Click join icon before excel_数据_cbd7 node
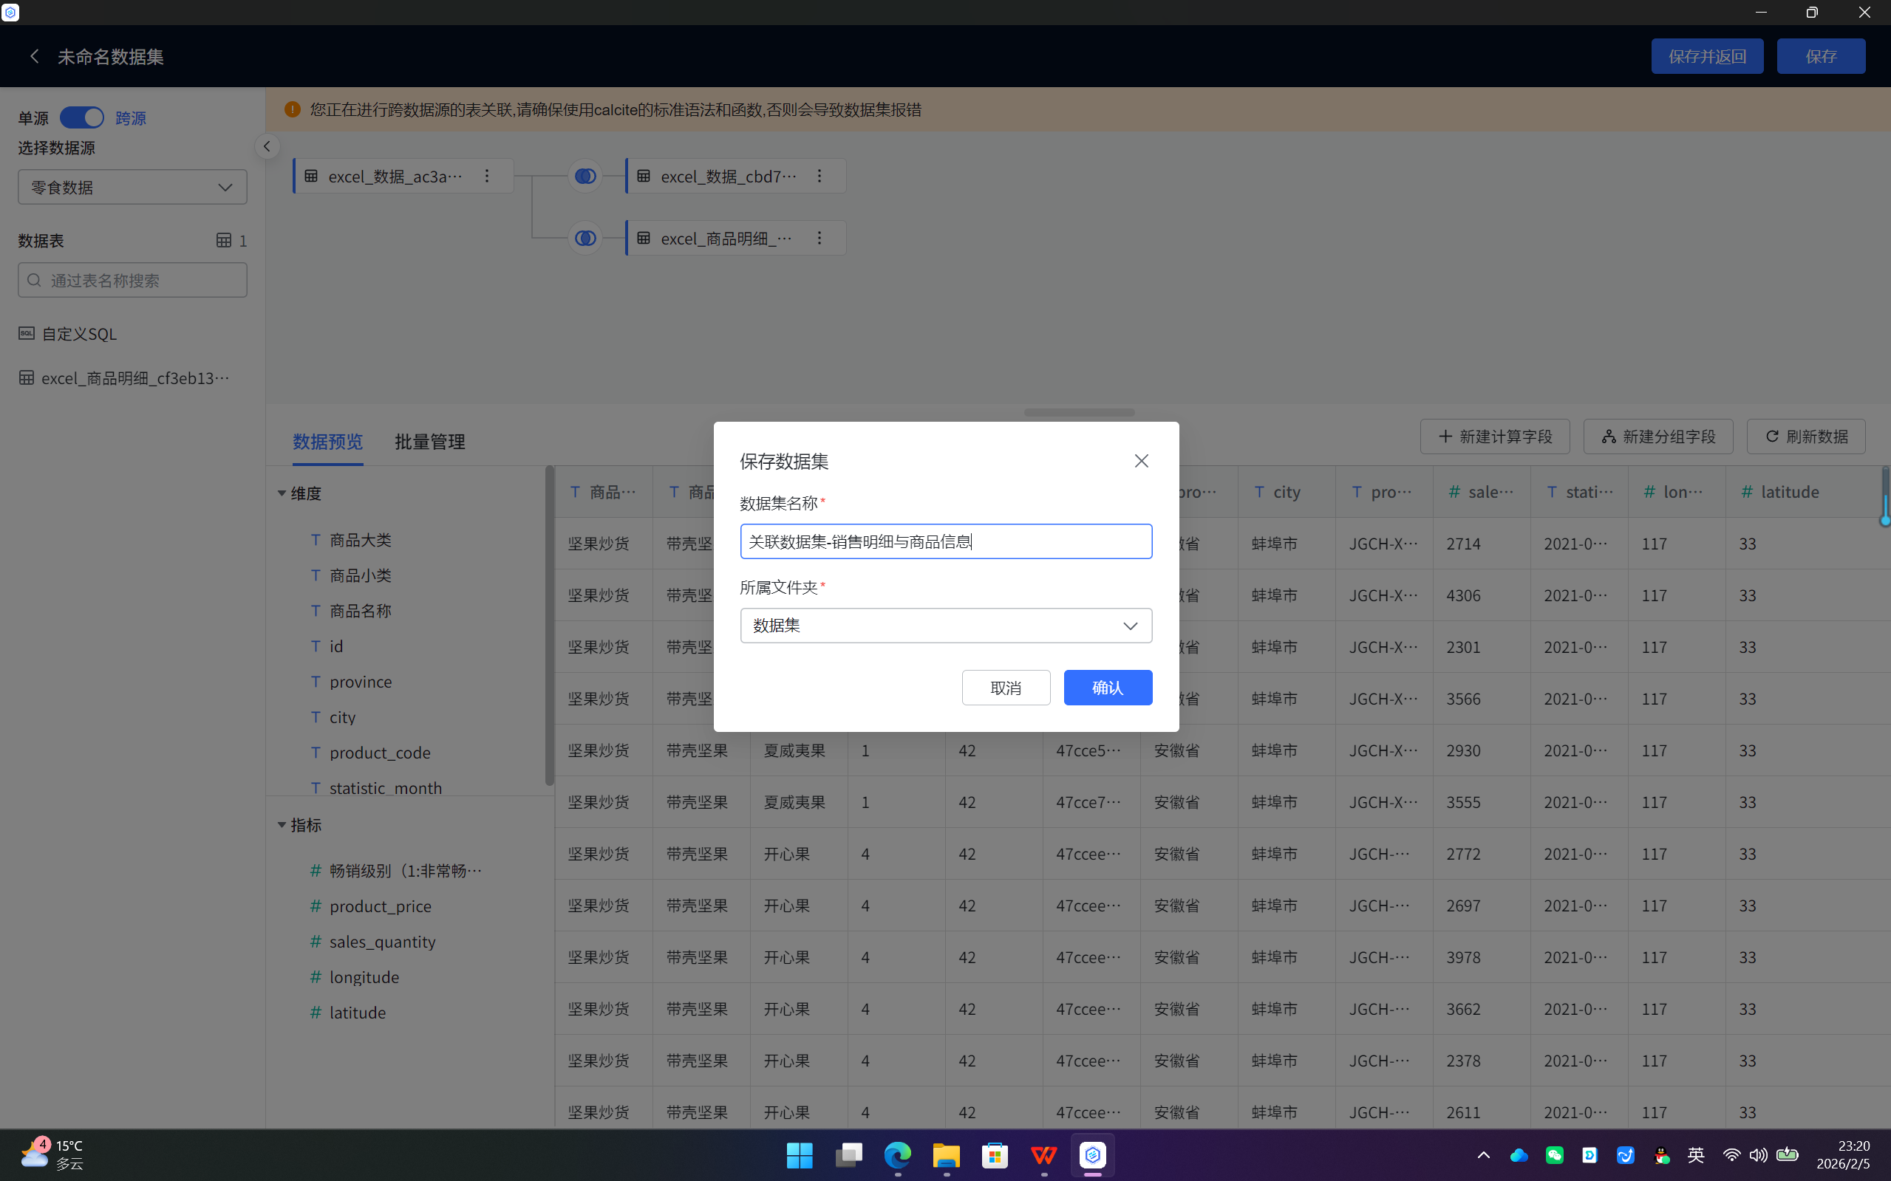This screenshot has width=1891, height=1181. pos(585,176)
